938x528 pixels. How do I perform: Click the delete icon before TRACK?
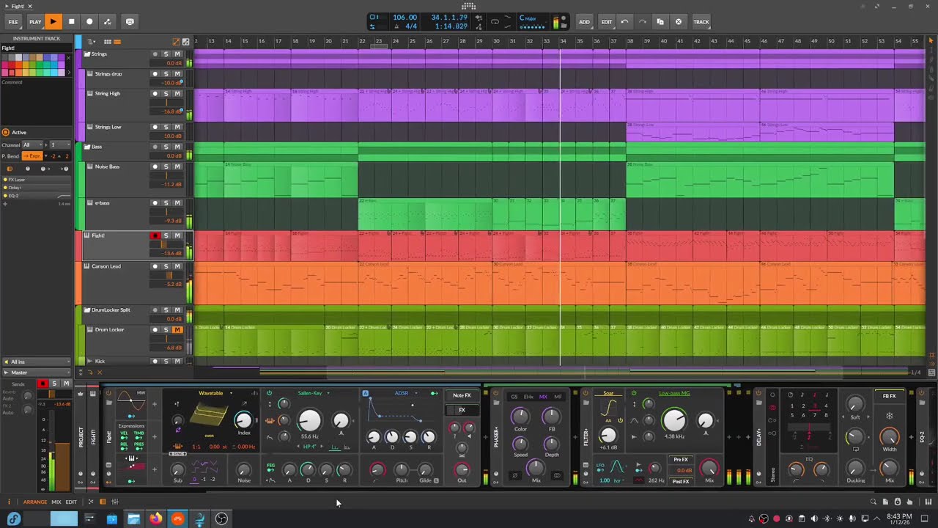(x=679, y=22)
